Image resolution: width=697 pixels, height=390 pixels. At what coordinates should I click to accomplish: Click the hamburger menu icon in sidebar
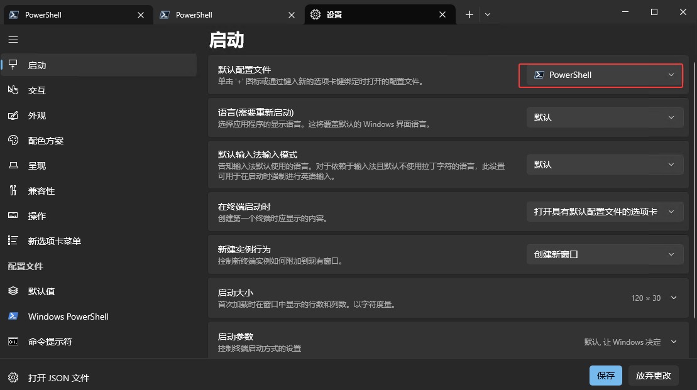pyautogui.click(x=13, y=40)
